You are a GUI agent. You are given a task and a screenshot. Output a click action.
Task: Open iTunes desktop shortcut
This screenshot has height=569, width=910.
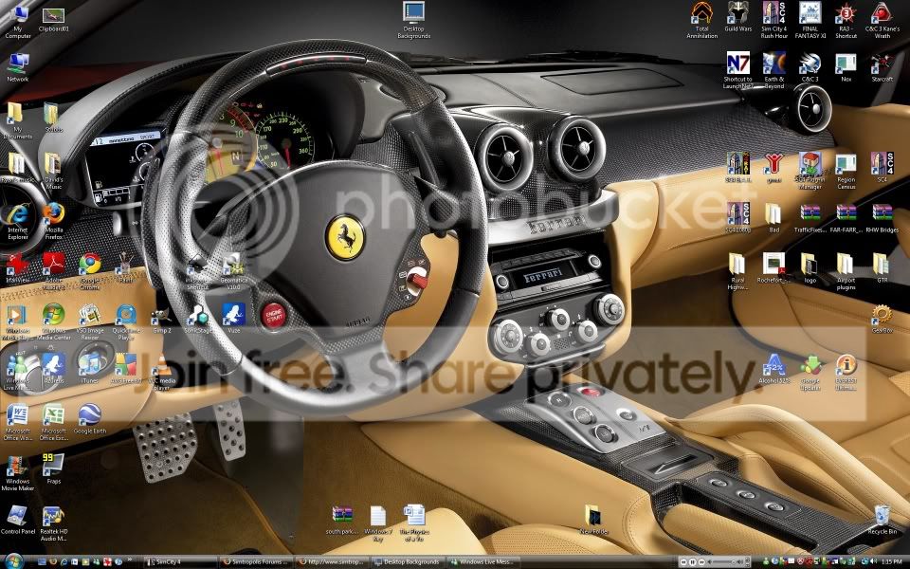click(90, 369)
